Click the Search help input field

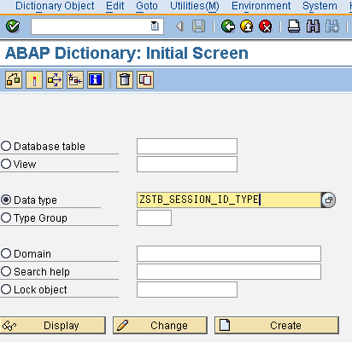(229, 271)
